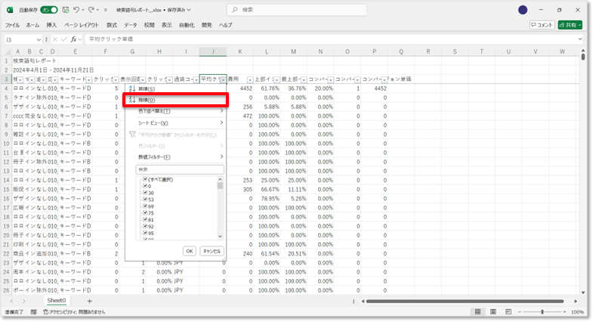This screenshot has height=322, width=593.
Task: Open the データ ribbon tab
Action: coord(131,25)
